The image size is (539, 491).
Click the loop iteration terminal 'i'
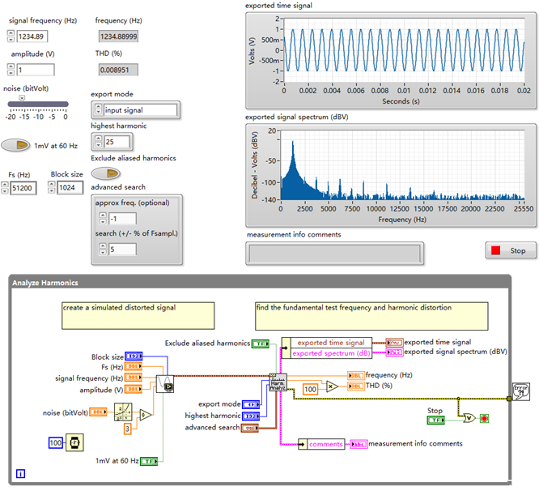(x=20, y=473)
